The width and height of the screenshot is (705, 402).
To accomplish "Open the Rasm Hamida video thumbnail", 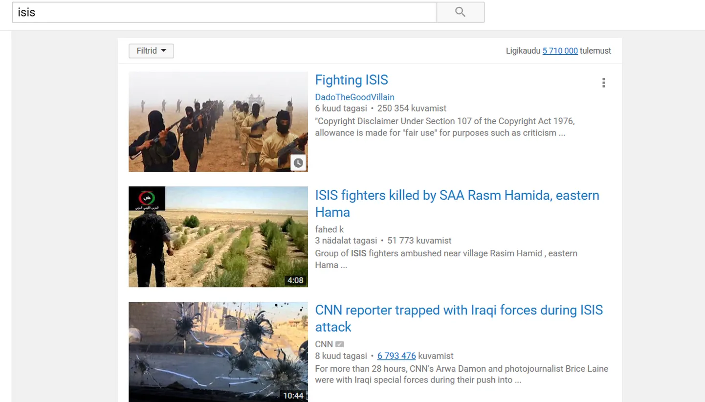I will pyautogui.click(x=218, y=237).
